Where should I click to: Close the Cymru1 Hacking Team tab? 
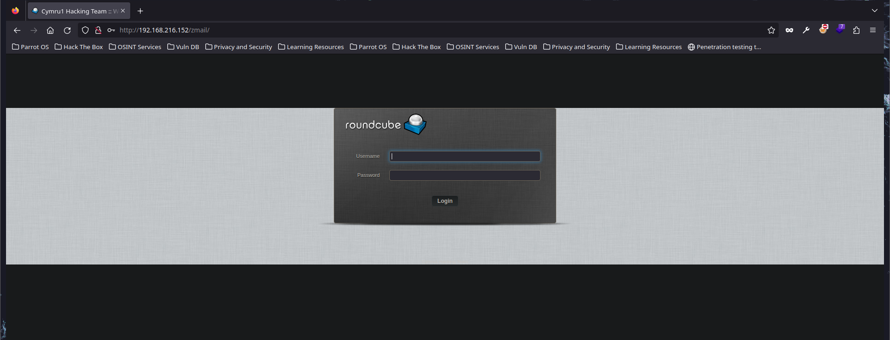pyautogui.click(x=123, y=11)
